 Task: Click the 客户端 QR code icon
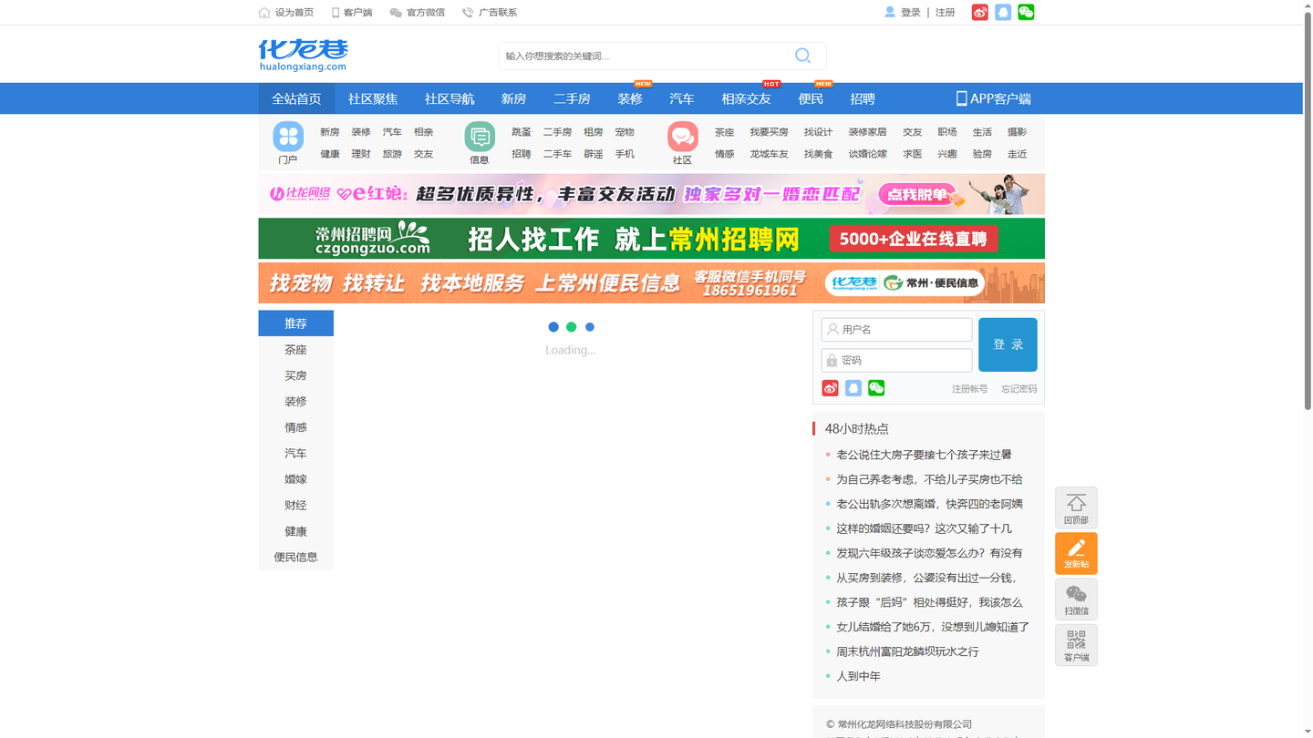click(1076, 645)
